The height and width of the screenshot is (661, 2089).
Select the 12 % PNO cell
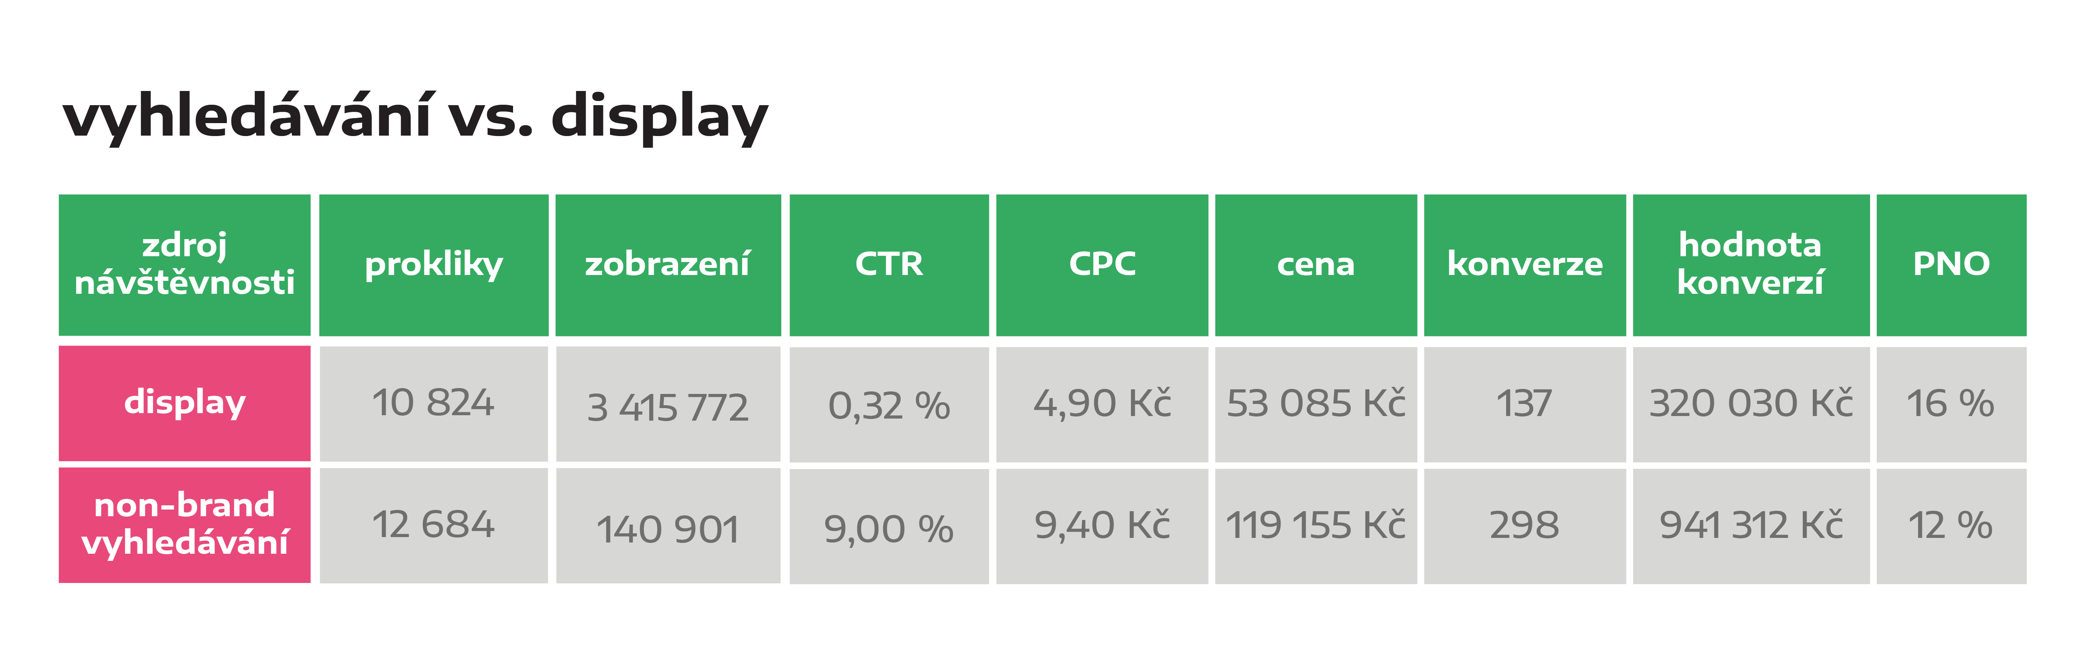tap(1951, 526)
